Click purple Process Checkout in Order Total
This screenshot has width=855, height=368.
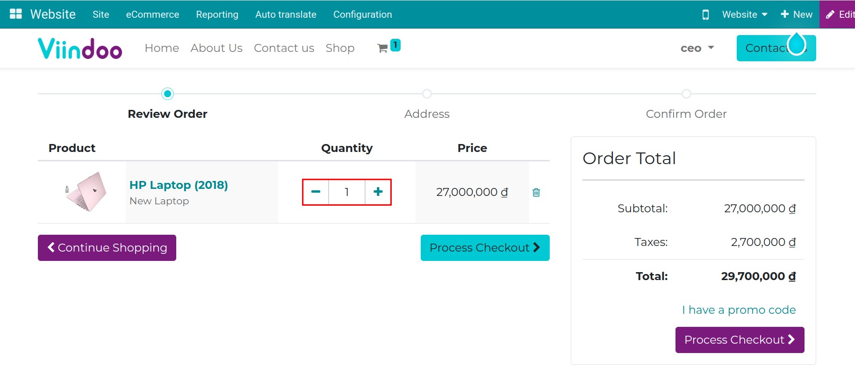click(x=740, y=340)
